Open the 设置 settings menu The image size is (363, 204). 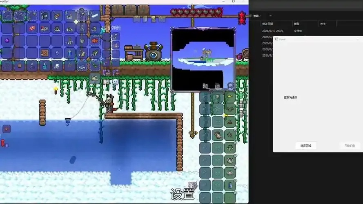(x=183, y=194)
